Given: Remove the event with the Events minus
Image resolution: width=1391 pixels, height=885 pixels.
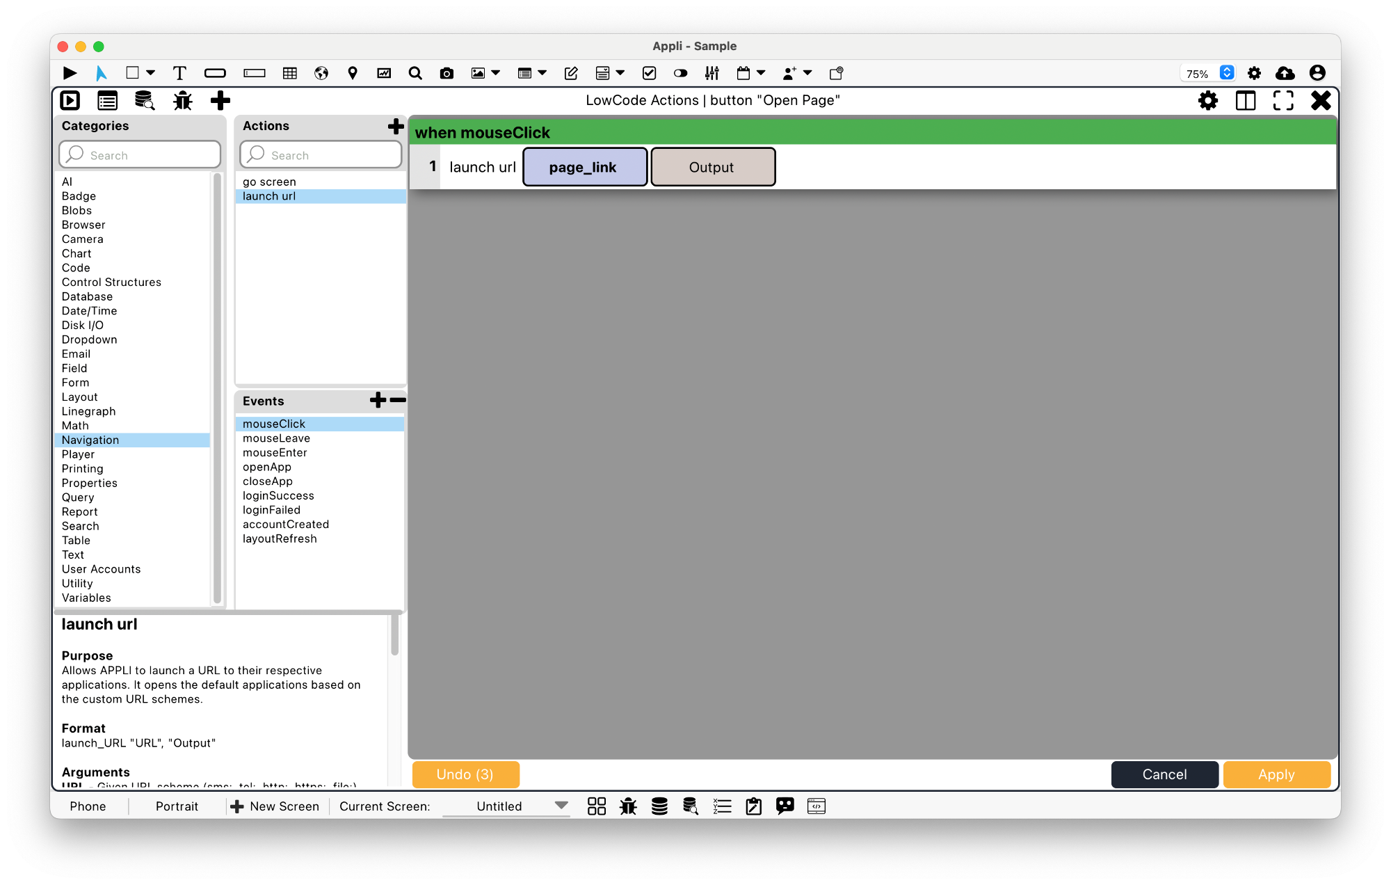Looking at the screenshot, I should 398,400.
